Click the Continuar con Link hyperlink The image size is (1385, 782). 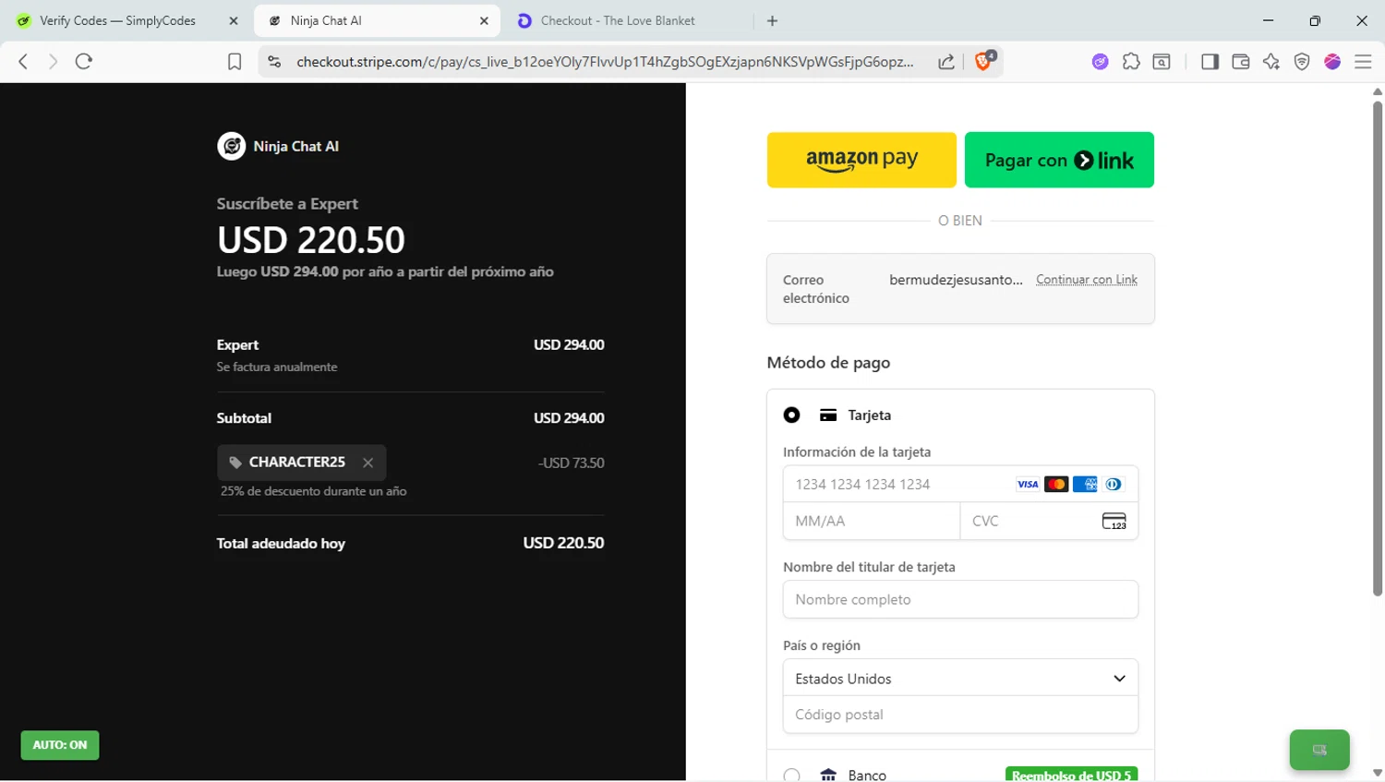(x=1087, y=280)
